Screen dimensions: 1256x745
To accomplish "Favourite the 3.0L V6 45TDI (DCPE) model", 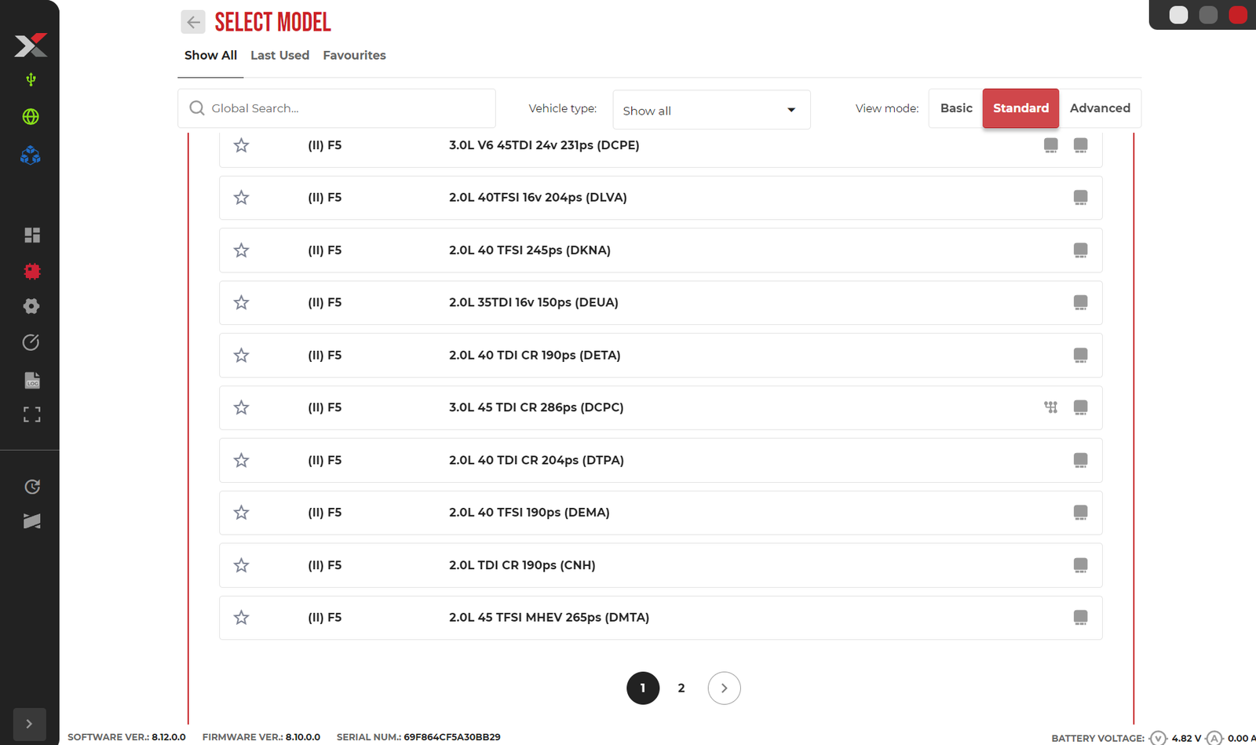I will [x=241, y=145].
